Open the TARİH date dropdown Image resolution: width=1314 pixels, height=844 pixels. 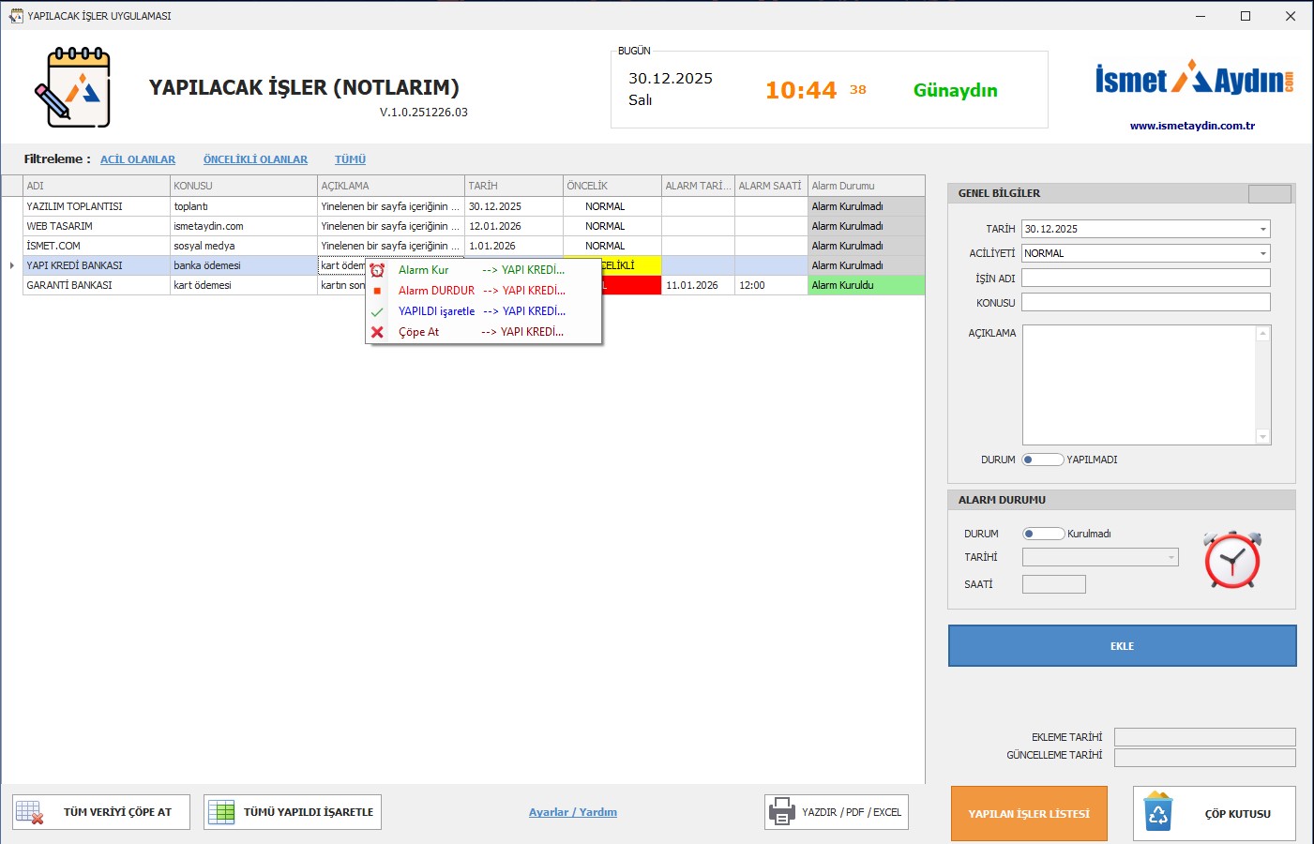pyautogui.click(x=1262, y=229)
